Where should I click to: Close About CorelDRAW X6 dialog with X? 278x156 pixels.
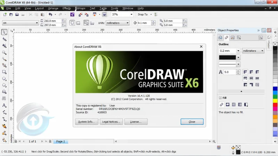point(201,46)
